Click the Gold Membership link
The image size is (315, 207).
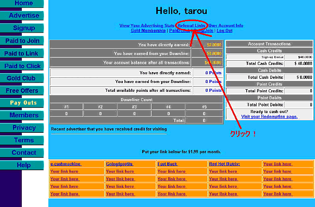pyautogui.click(x=148, y=31)
